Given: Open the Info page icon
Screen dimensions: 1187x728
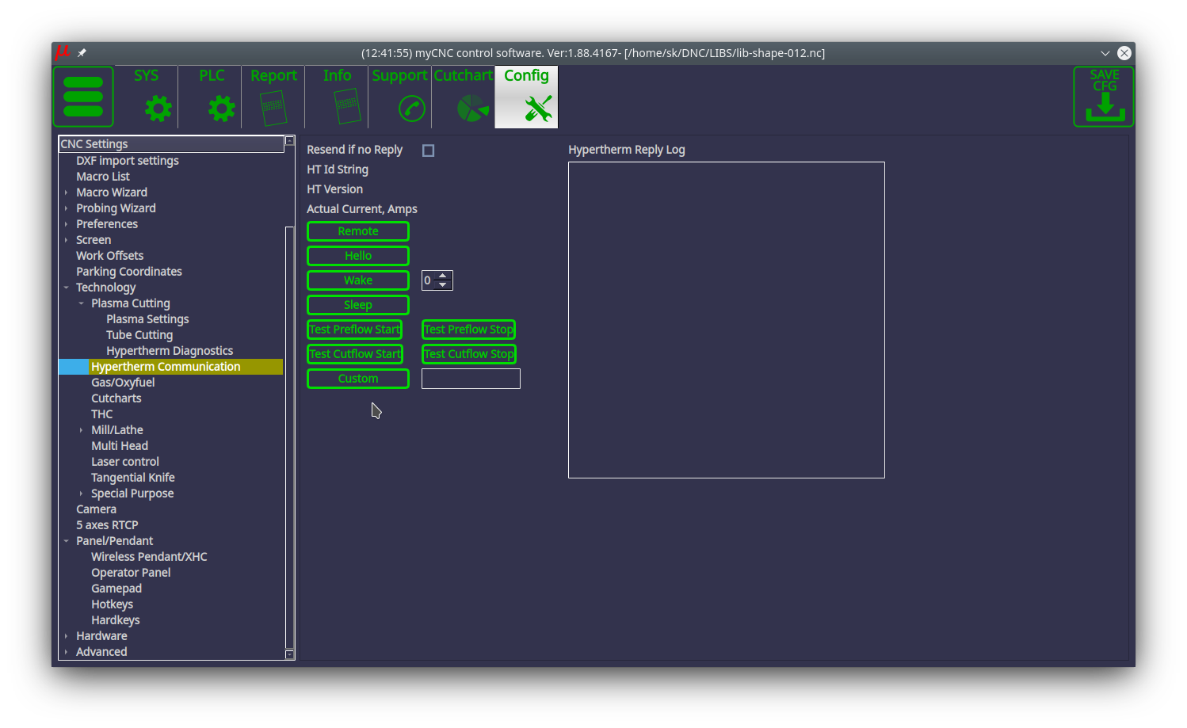Looking at the screenshot, I should click(x=347, y=106).
